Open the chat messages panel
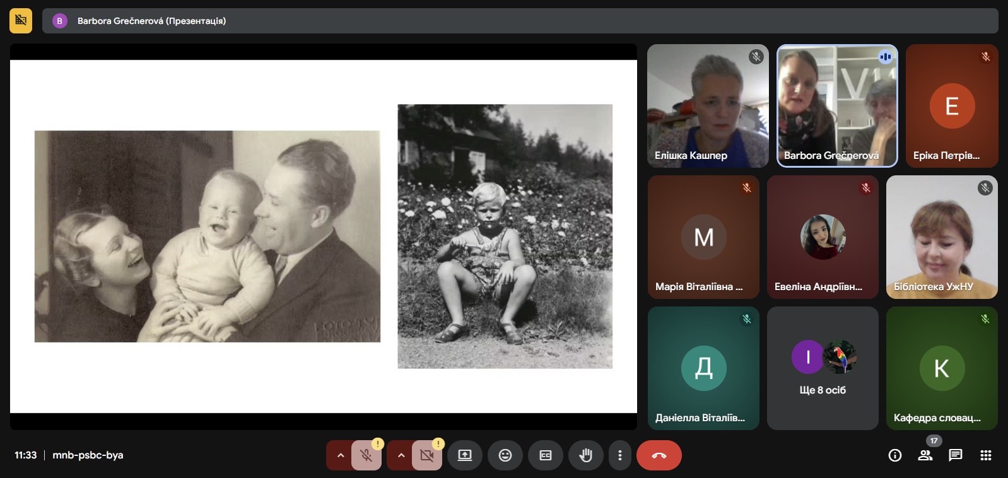Image resolution: width=1008 pixels, height=478 pixels. pos(955,455)
